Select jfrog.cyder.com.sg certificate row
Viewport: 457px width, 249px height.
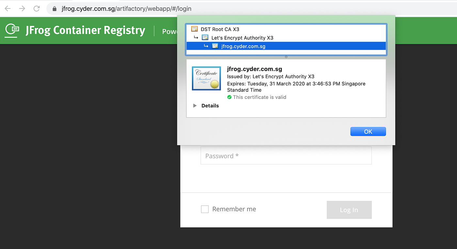[286, 46]
